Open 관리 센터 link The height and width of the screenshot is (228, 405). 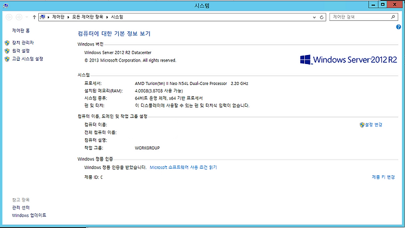(x=21, y=208)
